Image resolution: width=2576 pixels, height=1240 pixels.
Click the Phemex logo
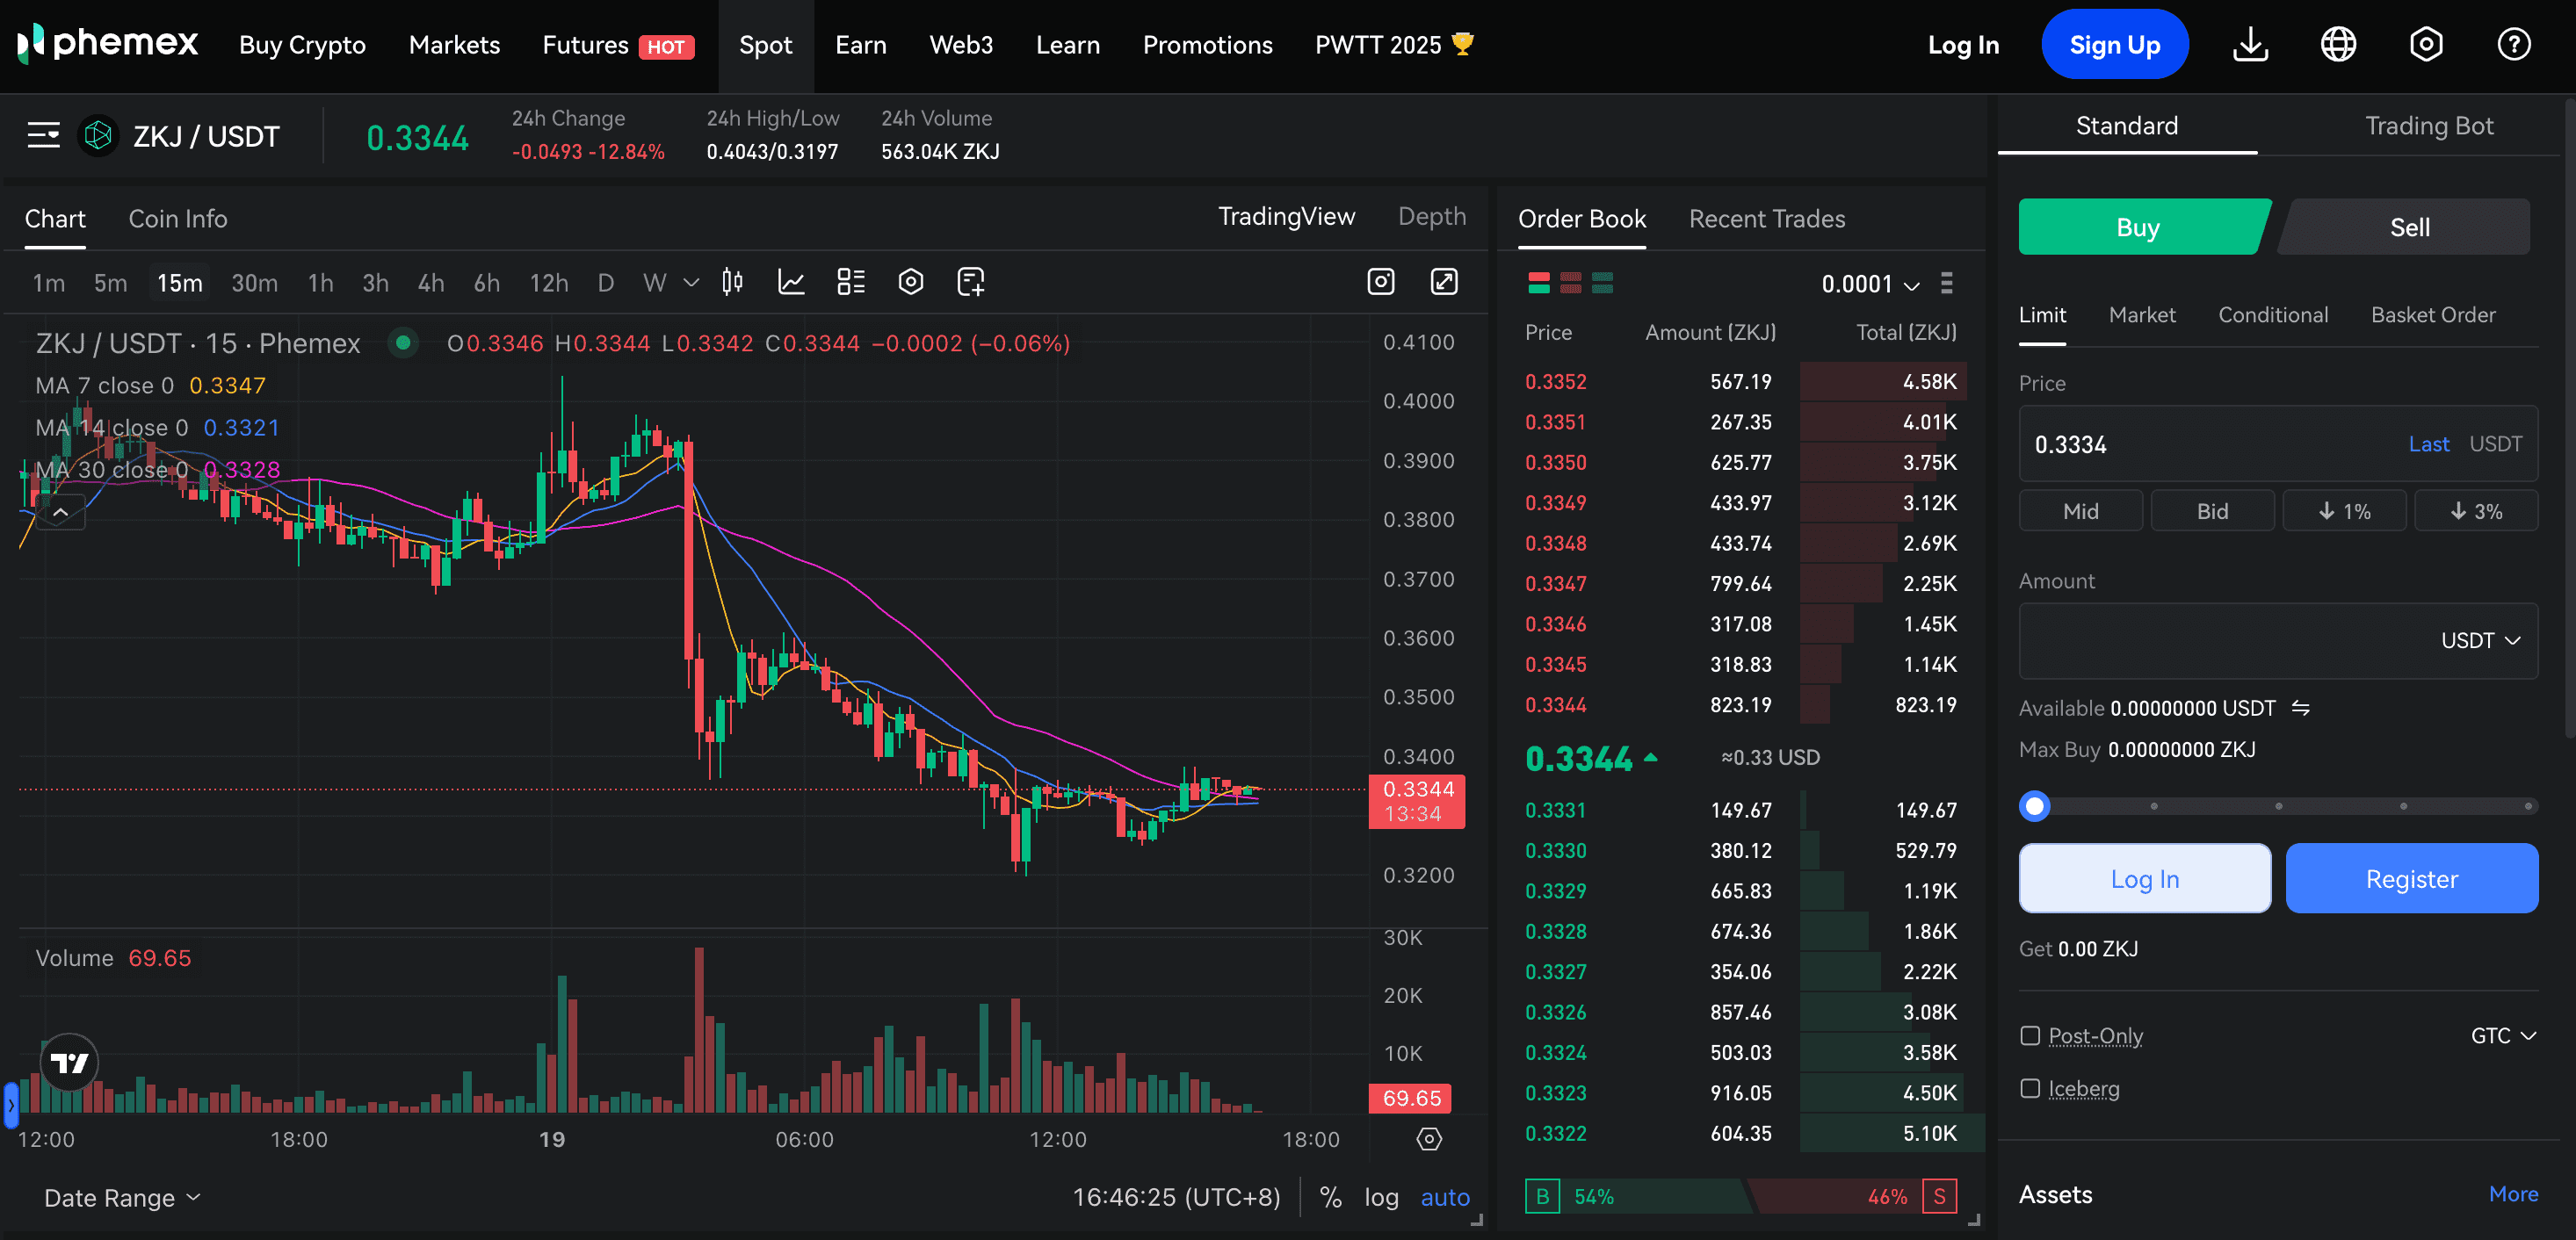click(x=108, y=44)
